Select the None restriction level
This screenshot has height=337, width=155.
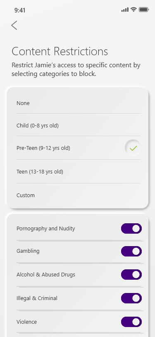click(79, 103)
